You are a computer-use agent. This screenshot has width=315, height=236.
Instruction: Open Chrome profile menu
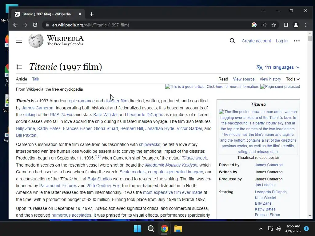(x=296, y=25)
